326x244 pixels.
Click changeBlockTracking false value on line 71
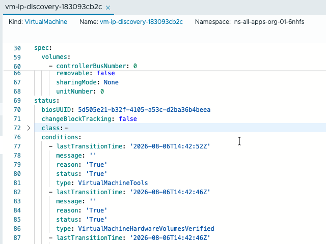tap(128, 119)
